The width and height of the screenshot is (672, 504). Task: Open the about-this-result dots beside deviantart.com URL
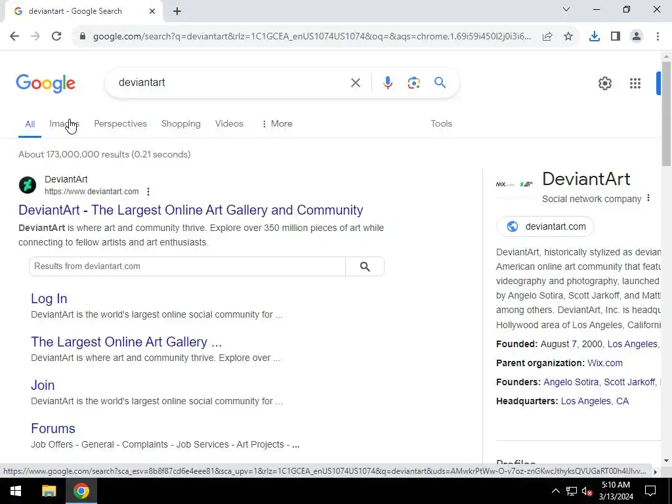pyautogui.click(x=148, y=192)
